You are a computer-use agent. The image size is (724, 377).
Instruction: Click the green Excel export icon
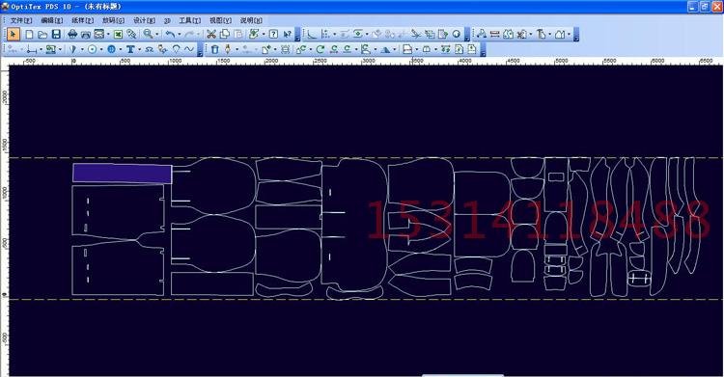(118, 34)
